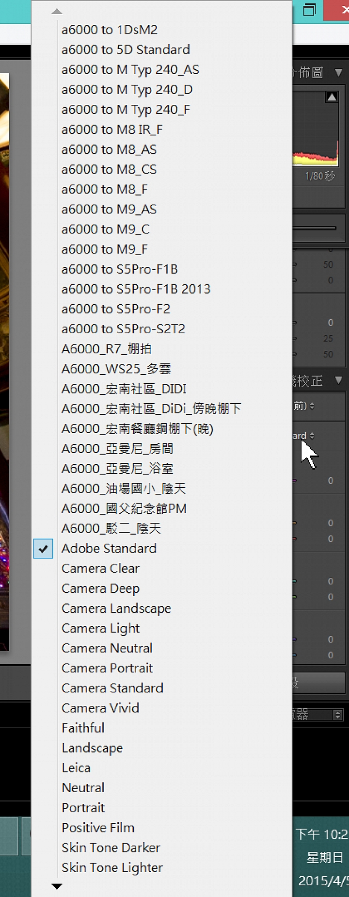
Task: Click the window restore button
Action: point(309,10)
